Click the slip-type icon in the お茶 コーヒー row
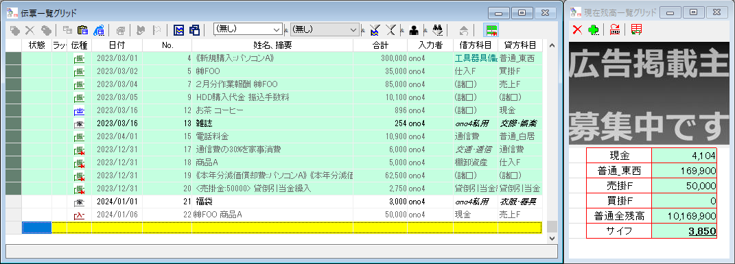Image resolution: width=735 pixels, height=264 pixels. click(79, 111)
